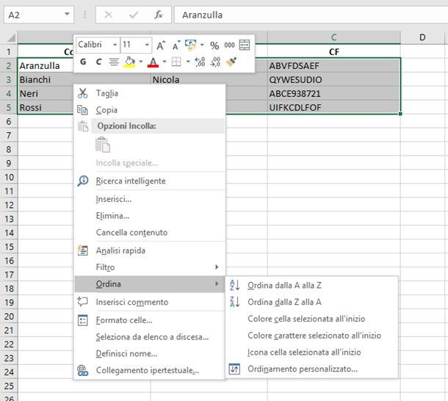Choose Taglia from context menu
The width and height of the screenshot is (448, 401).
(x=150, y=93)
